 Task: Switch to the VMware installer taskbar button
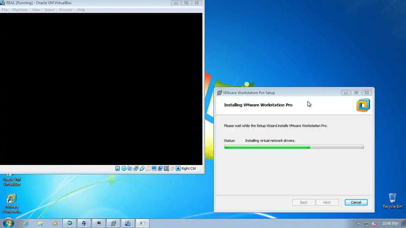113,223
